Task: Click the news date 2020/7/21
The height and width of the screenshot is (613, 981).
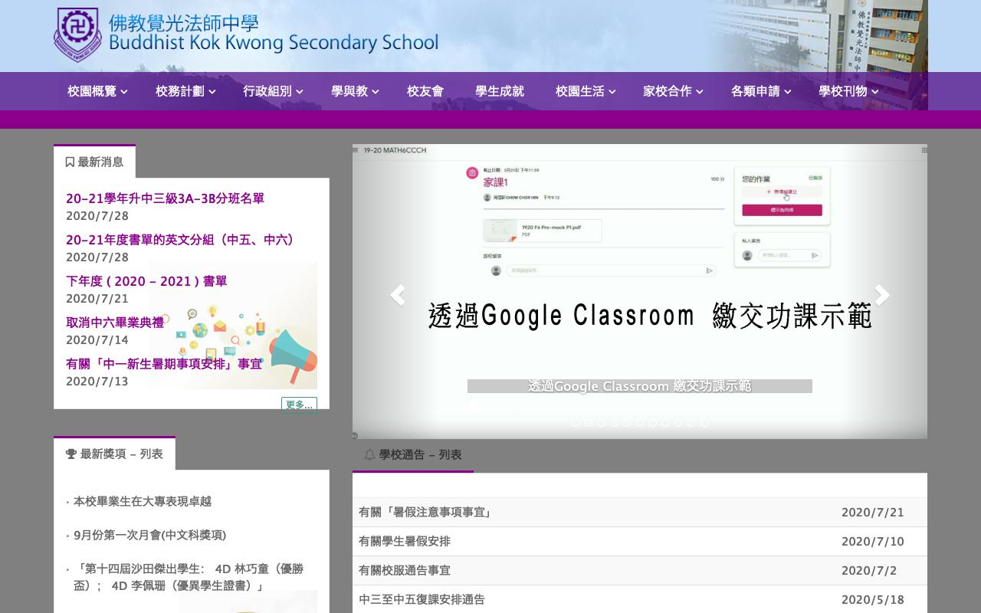Action: point(97,299)
